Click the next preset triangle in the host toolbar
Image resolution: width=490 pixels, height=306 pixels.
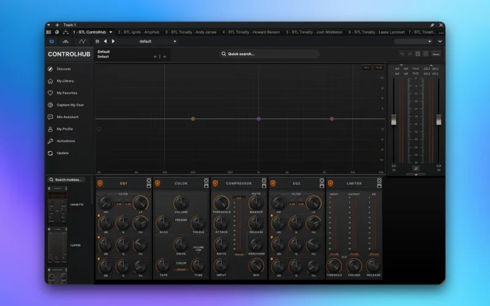click(x=113, y=41)
